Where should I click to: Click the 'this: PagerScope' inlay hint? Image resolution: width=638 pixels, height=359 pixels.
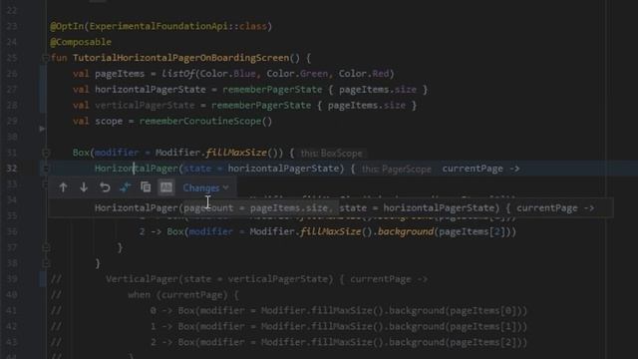pos(397,169)
